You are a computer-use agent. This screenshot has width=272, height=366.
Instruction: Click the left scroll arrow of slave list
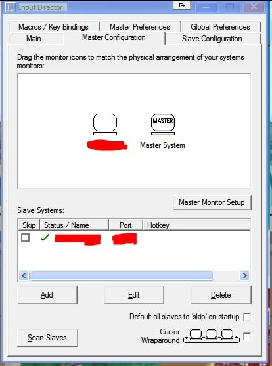[x=24, y=276]
